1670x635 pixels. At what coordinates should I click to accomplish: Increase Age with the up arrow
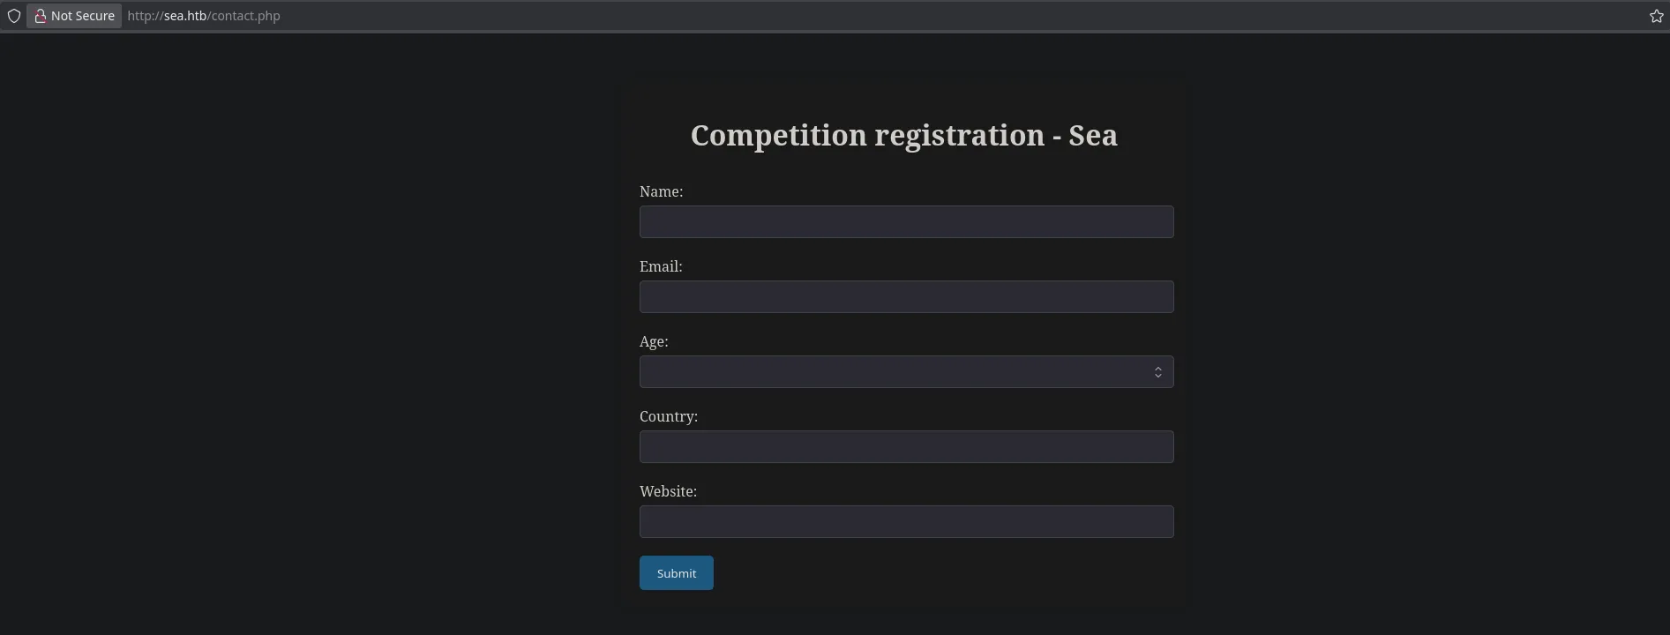coord(1158,368)
